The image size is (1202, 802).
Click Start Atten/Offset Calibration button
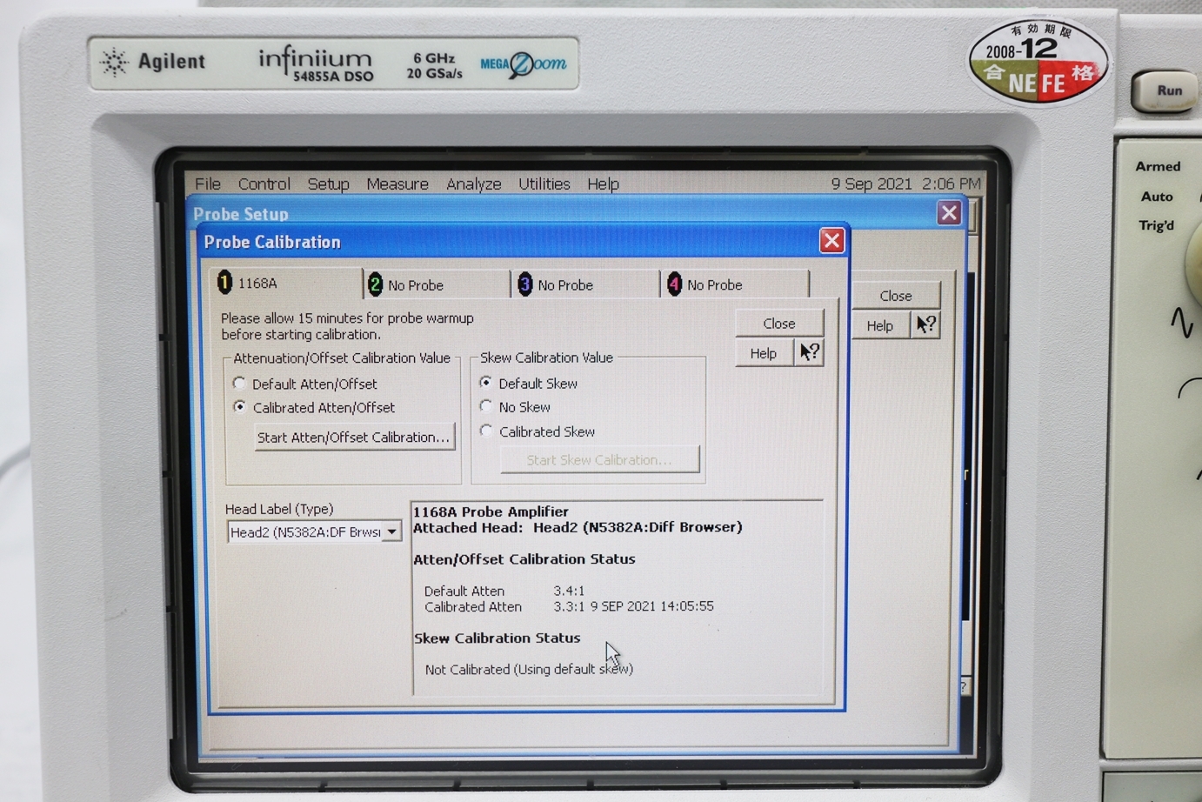[354, 437]
